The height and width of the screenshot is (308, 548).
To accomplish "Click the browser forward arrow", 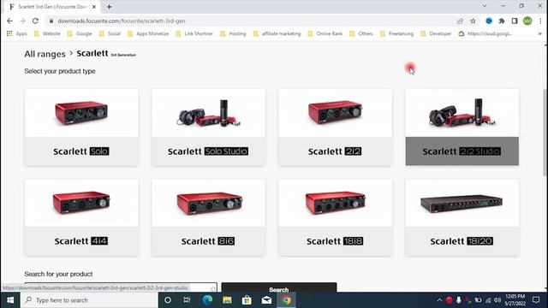I will [x=22, y=21].
